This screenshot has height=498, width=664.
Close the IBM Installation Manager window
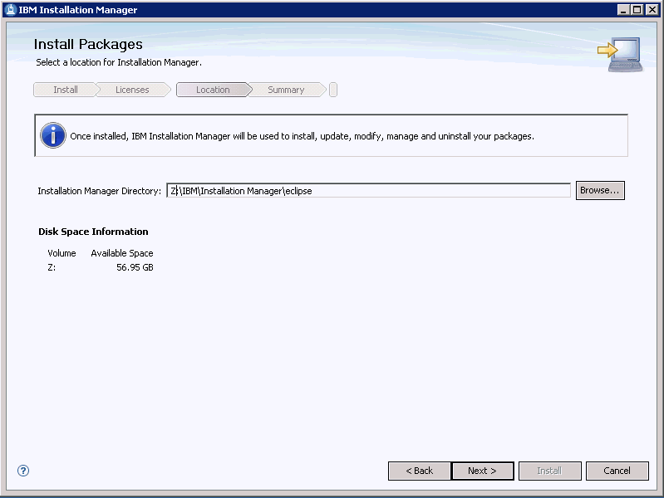(652, 10)
